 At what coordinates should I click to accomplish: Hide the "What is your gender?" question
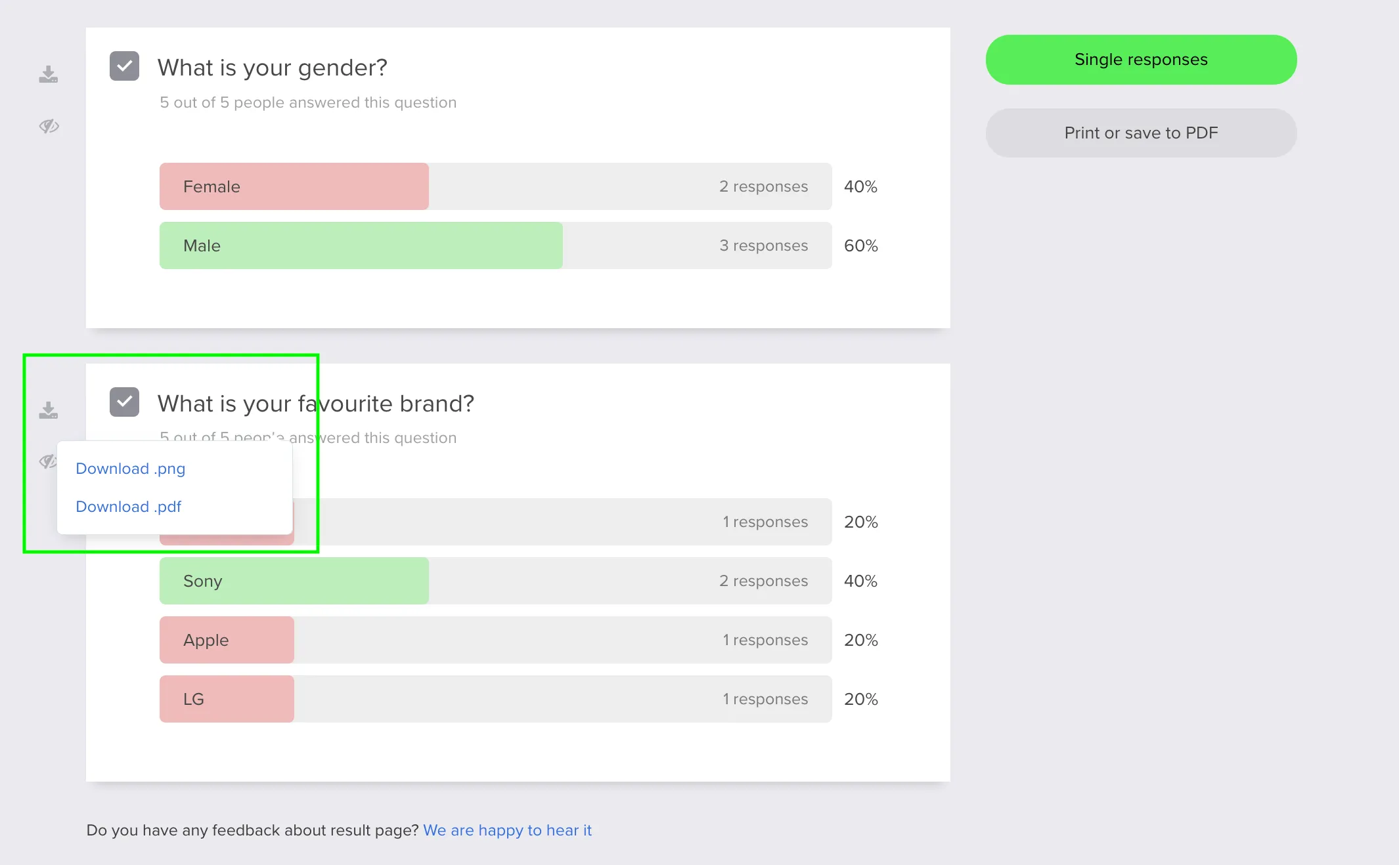click(49, 127)
